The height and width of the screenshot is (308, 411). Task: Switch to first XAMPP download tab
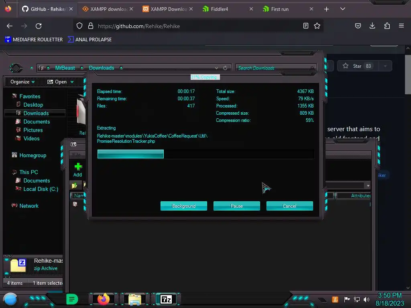point(108,9)
